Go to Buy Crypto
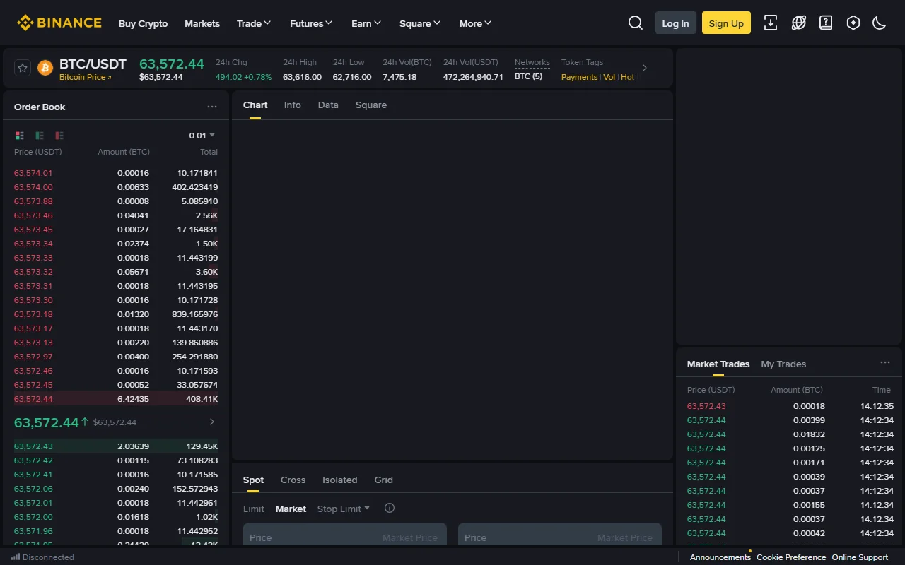This screenshot has width=905, height=565. (143, 23)
